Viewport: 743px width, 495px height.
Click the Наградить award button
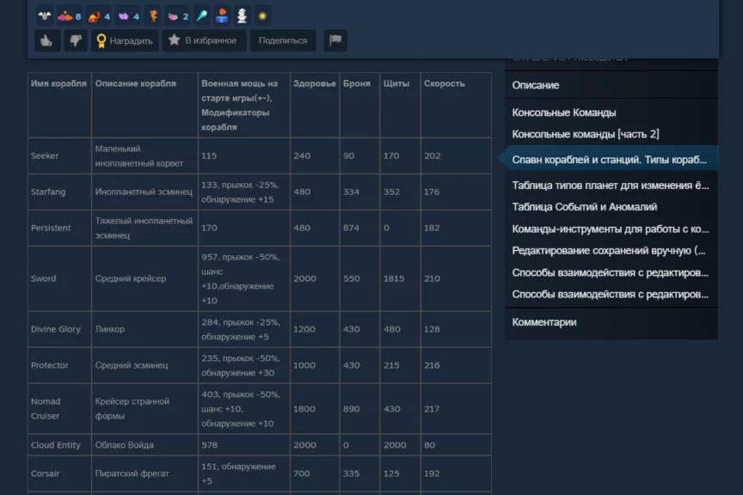click(x=125, y=40)
